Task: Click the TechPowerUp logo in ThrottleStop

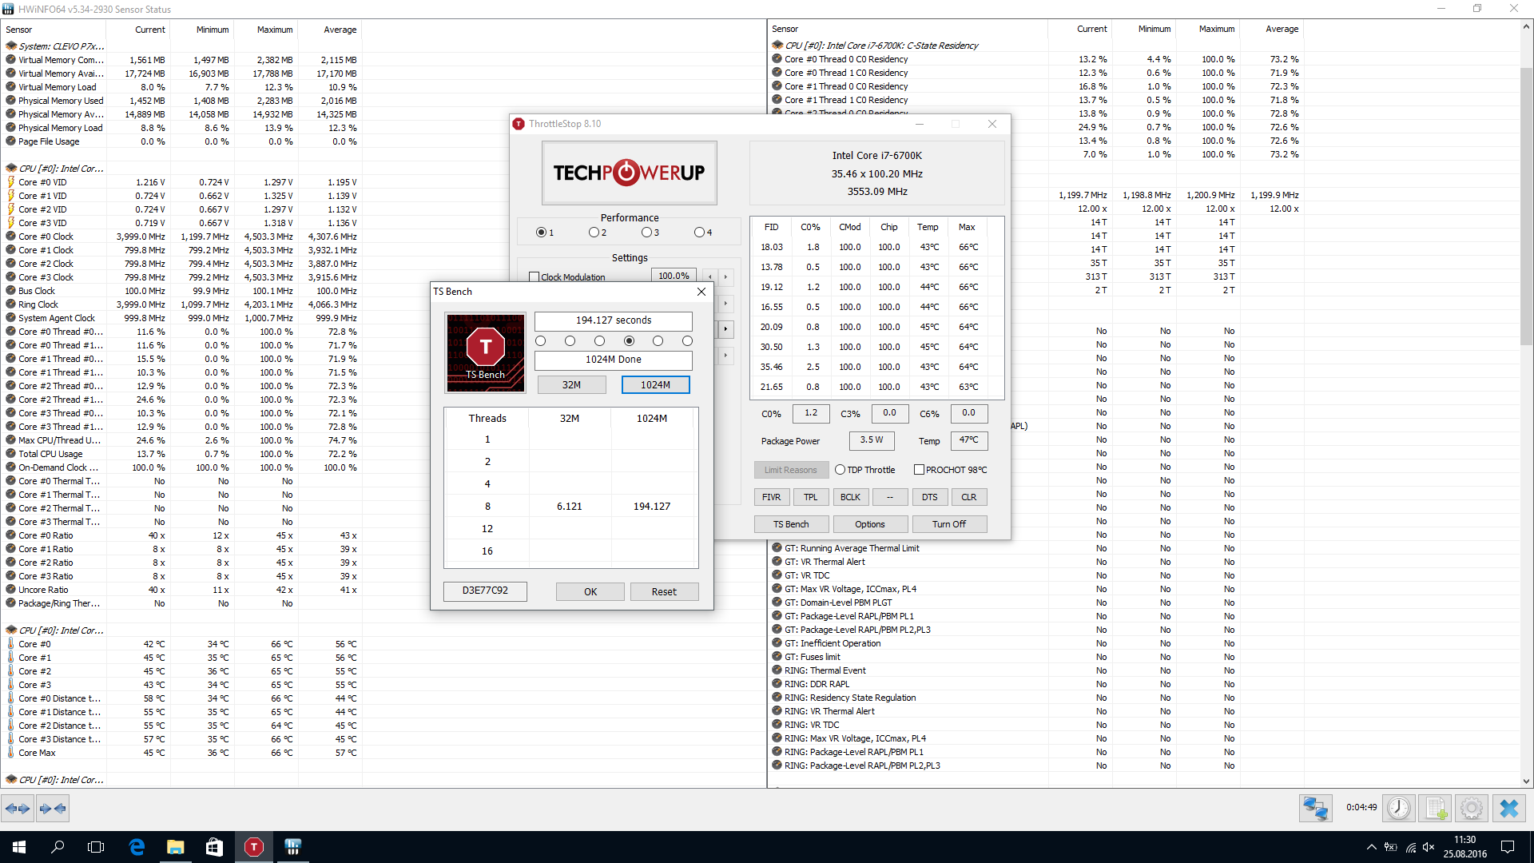Action: coord(629,173)
